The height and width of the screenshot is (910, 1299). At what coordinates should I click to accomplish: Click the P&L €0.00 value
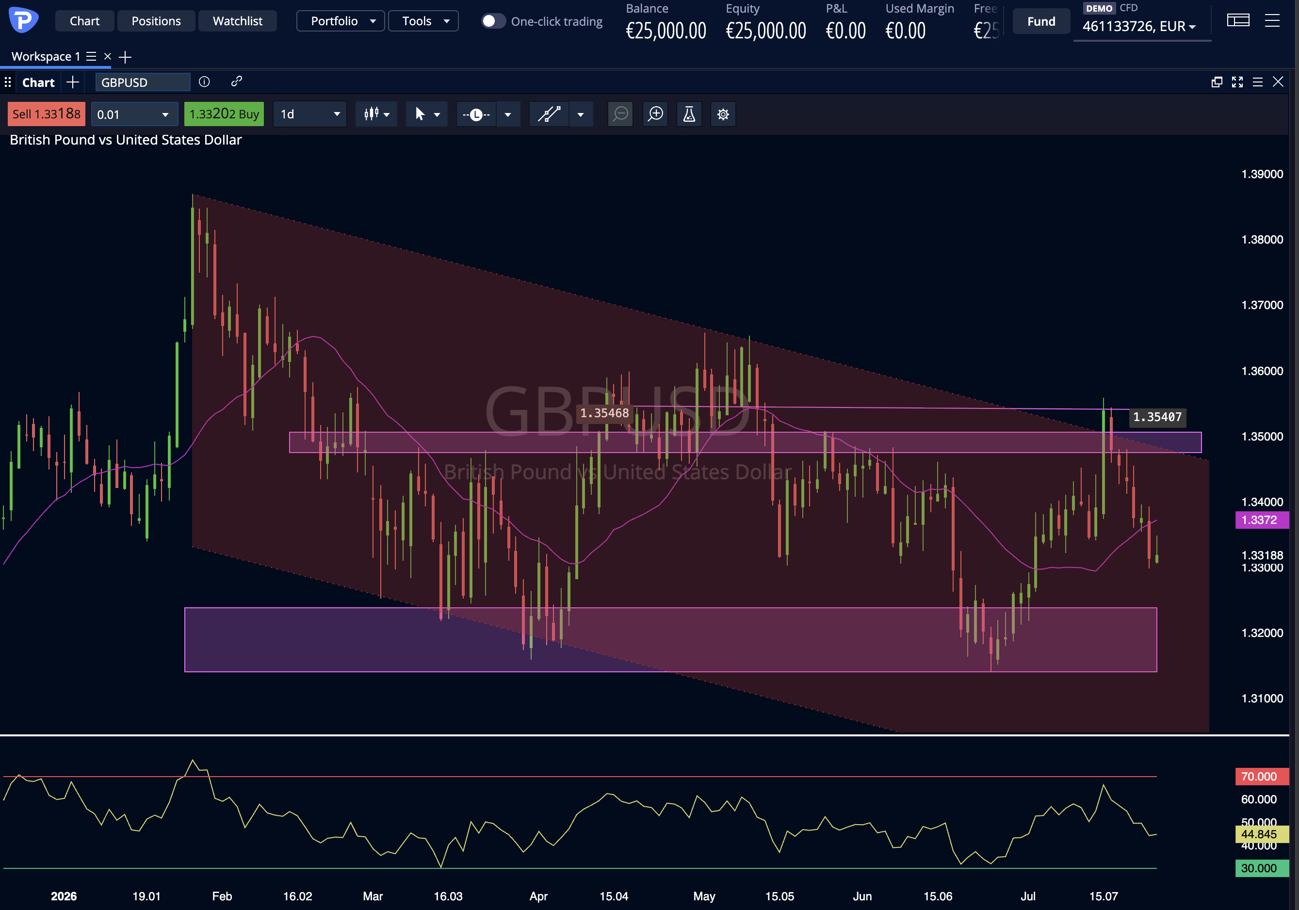[x=845, y=31]
